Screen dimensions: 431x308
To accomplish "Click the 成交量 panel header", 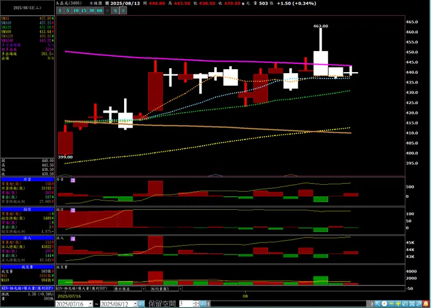I will point(27,267).
